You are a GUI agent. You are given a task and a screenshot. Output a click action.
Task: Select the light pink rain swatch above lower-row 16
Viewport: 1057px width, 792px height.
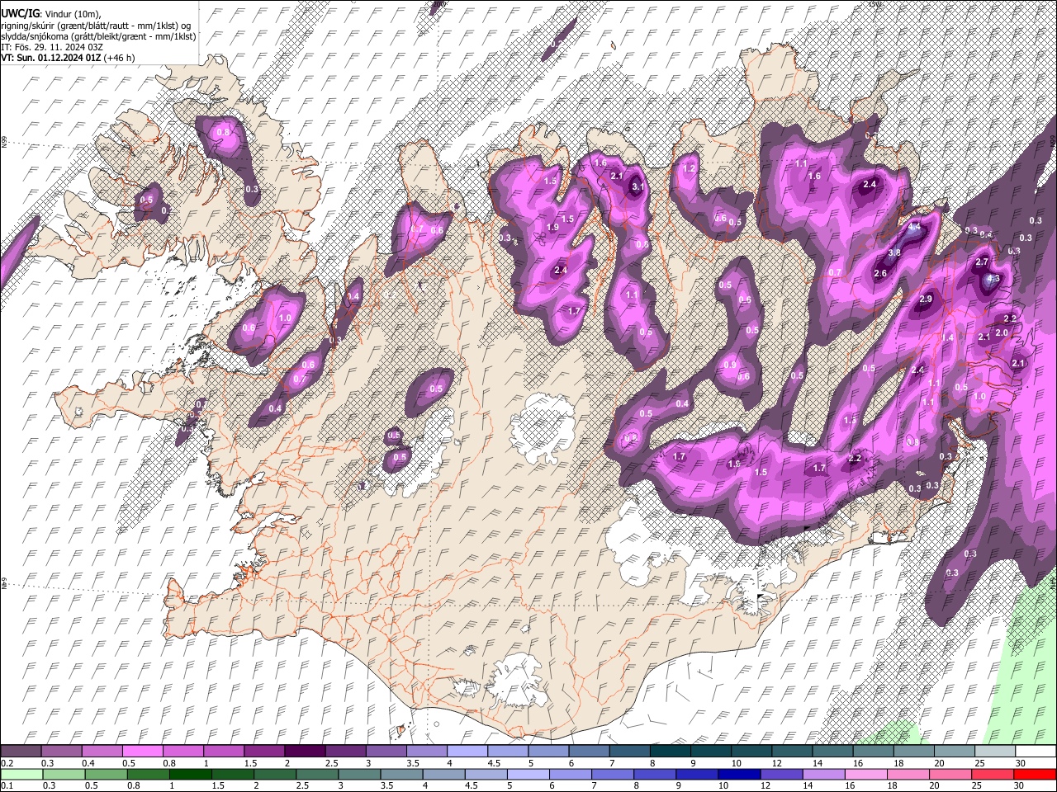pyautogui.click(x=866, y=775)
